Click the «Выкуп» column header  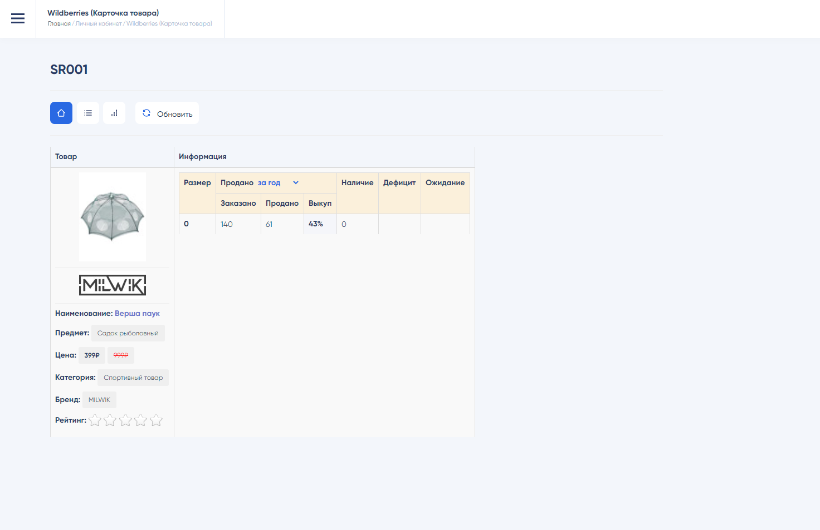tap(320, 203)
